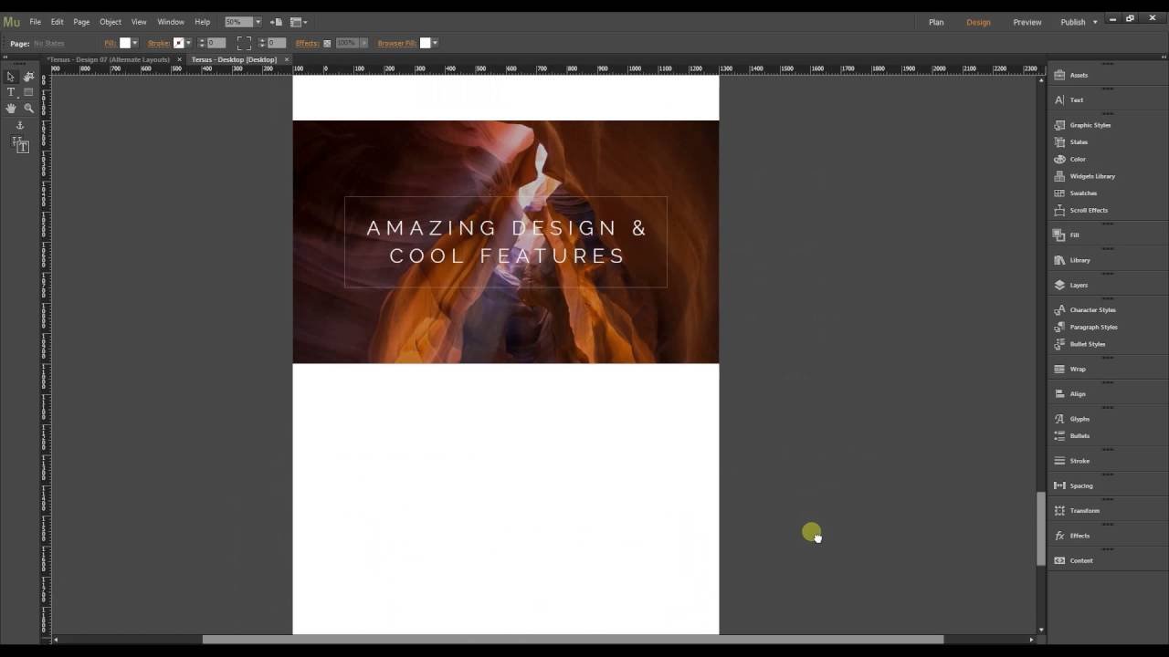Open the Page menu

click(81, 22)
